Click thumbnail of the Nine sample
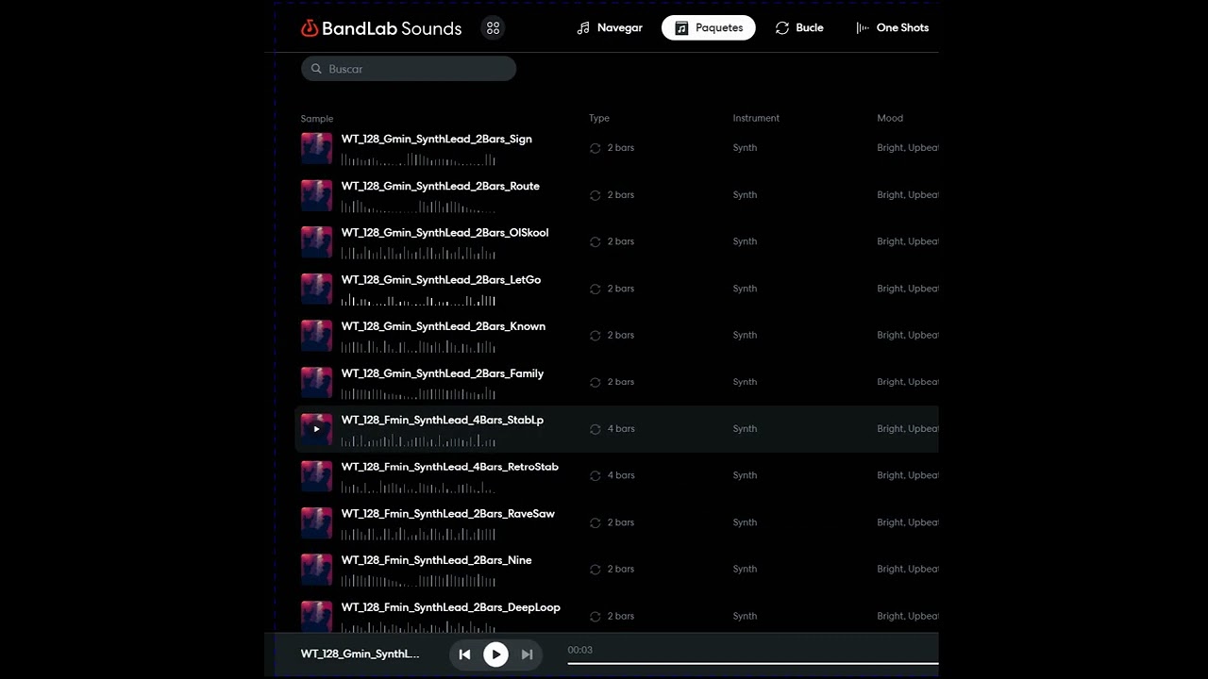 point(316,569)
